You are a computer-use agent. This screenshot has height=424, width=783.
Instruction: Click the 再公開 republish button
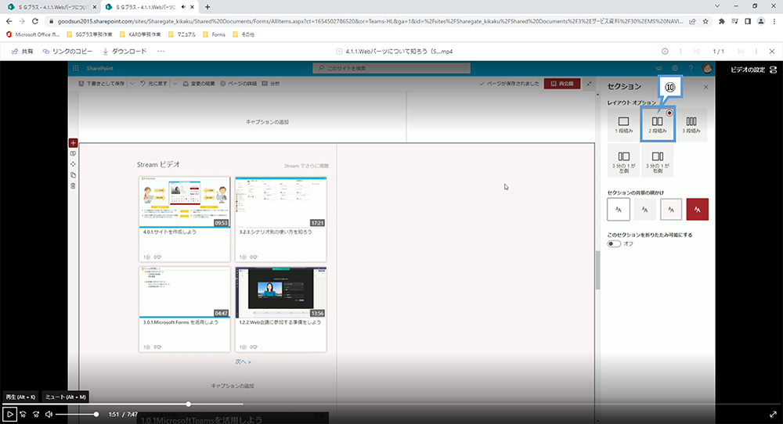click(562, 84)
